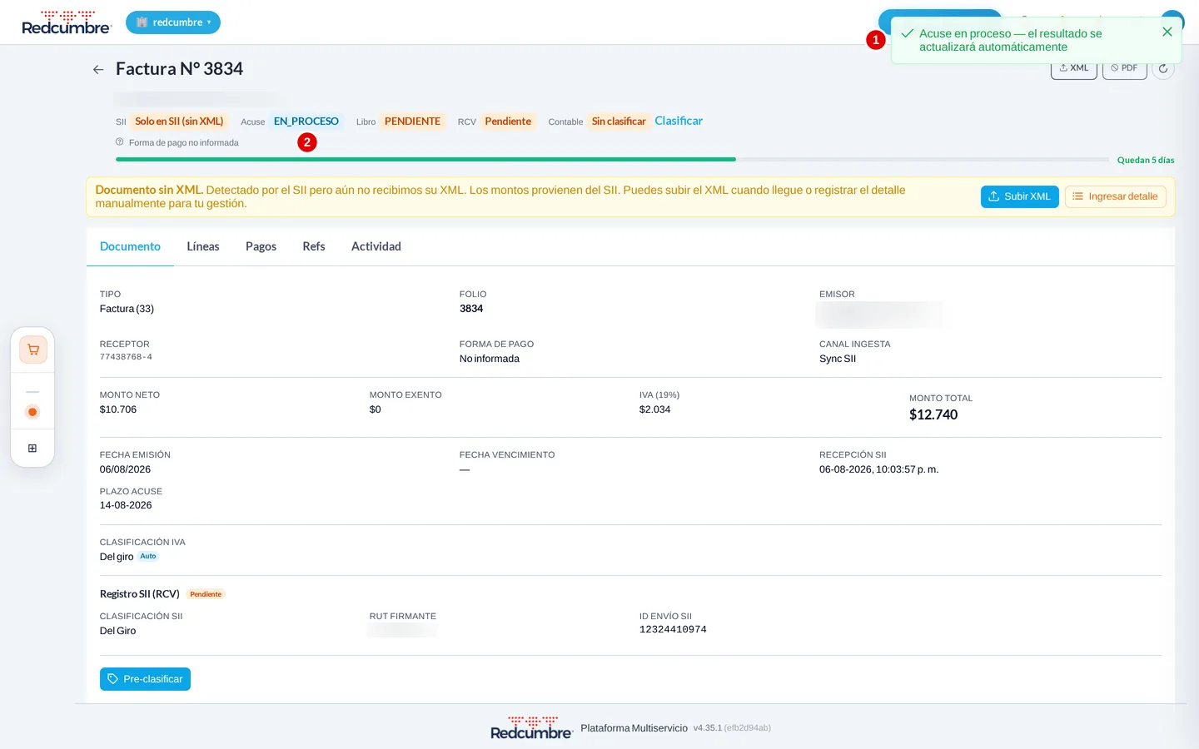Click the Ingresar detalle button
1199x749 pixels.
pos(1116,196)
